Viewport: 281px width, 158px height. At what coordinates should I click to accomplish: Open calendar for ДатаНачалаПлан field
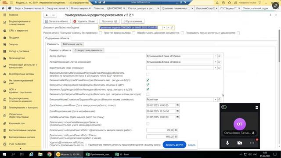pyautogui.click(x=177, y=117)
